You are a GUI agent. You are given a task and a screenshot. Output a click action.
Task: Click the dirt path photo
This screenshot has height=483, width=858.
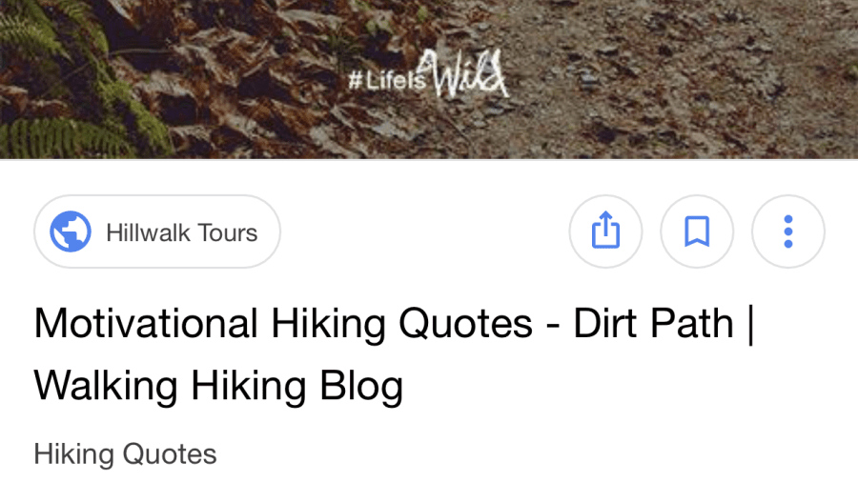pos(429,79)
